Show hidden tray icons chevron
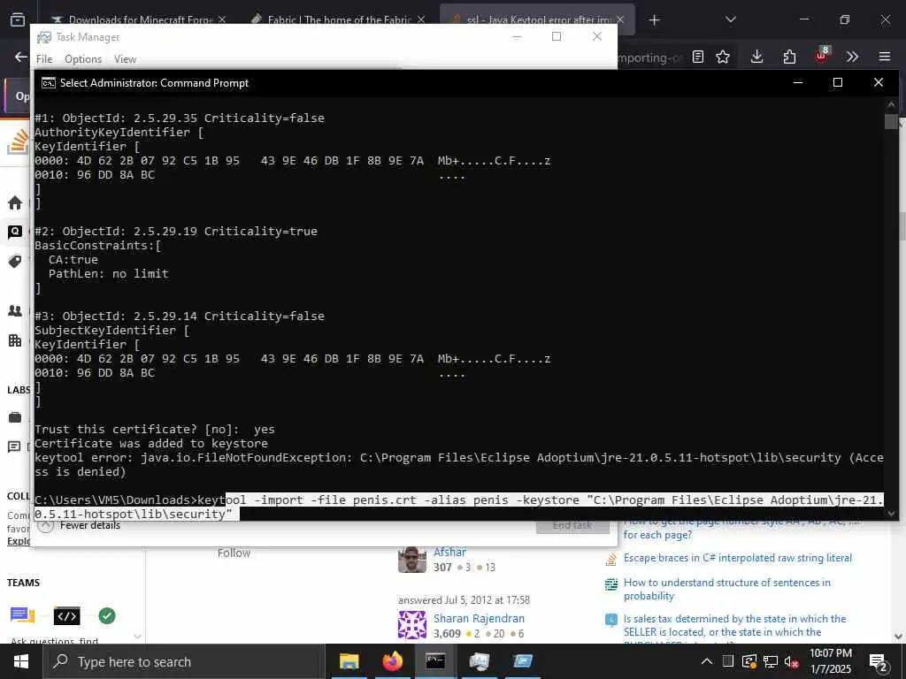906x679 pixels. [707, 661]
